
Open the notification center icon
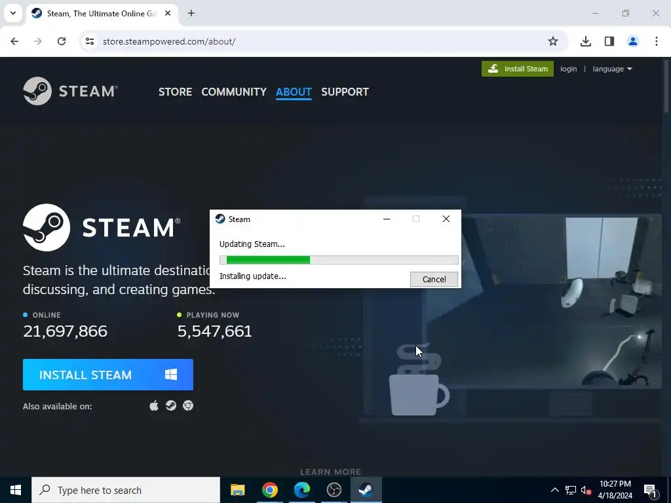650,490
